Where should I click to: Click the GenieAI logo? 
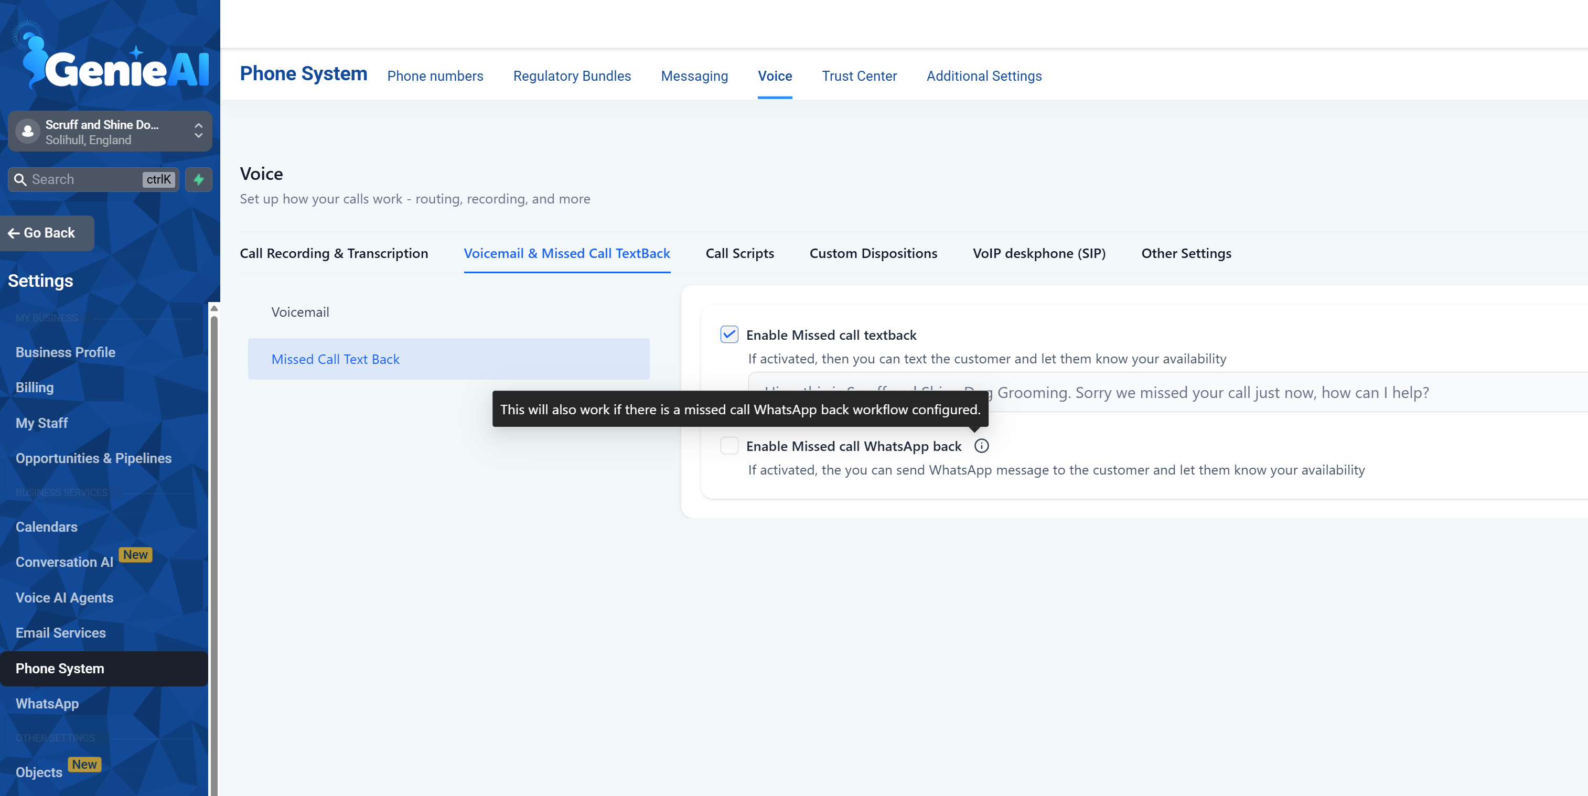111,62
